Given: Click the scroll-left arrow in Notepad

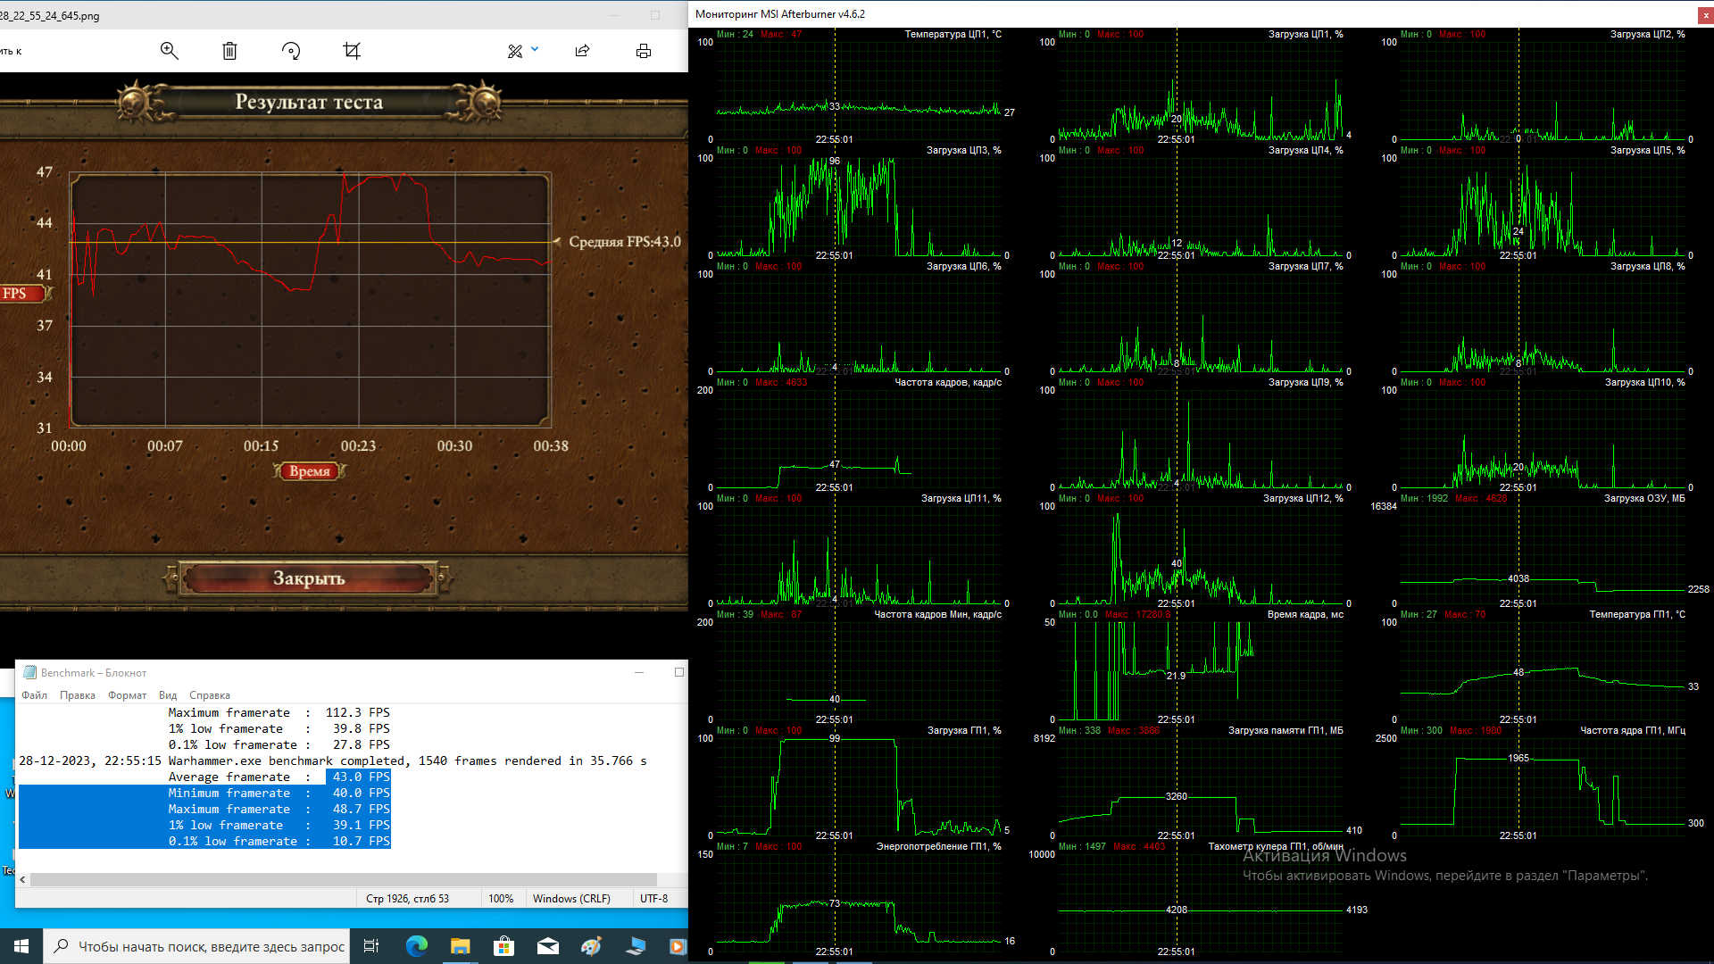Looking at the screenshot, I should point(22,879).
